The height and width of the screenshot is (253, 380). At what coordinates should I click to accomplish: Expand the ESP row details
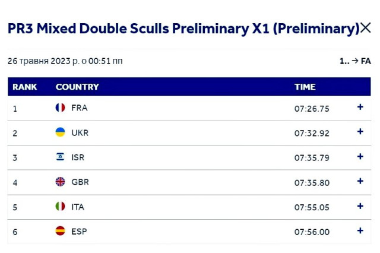point(360,230)
